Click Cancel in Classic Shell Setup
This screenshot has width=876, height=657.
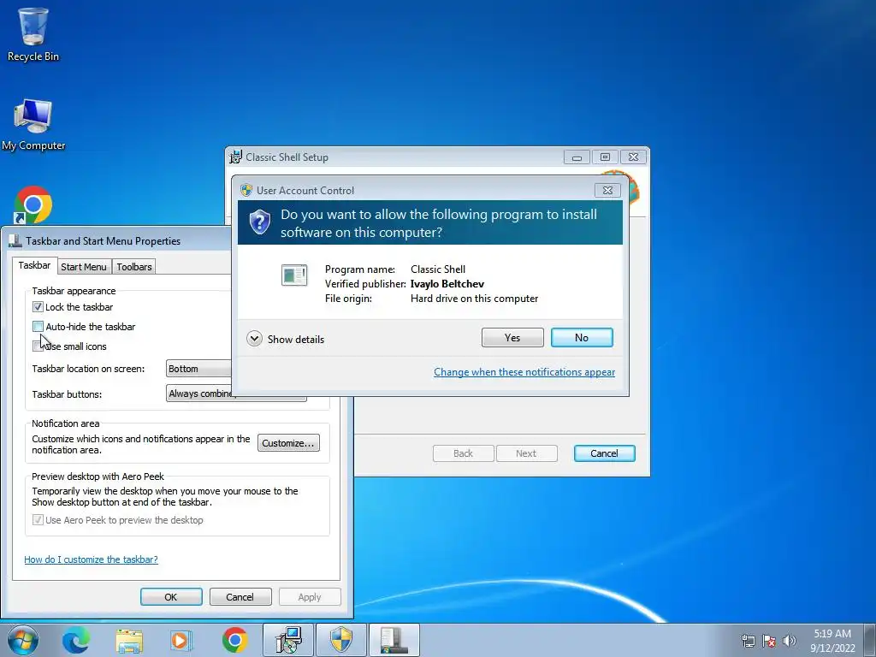(x=605, y=453)
